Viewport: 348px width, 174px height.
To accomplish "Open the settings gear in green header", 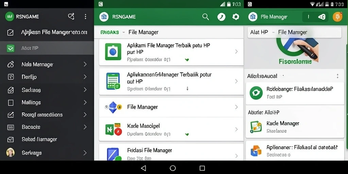I will [236, 17].
